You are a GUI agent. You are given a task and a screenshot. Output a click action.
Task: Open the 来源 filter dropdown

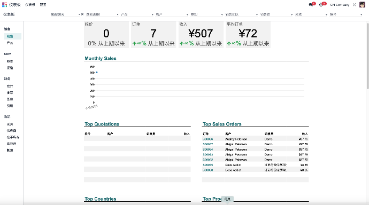click(x=311, y=14)
